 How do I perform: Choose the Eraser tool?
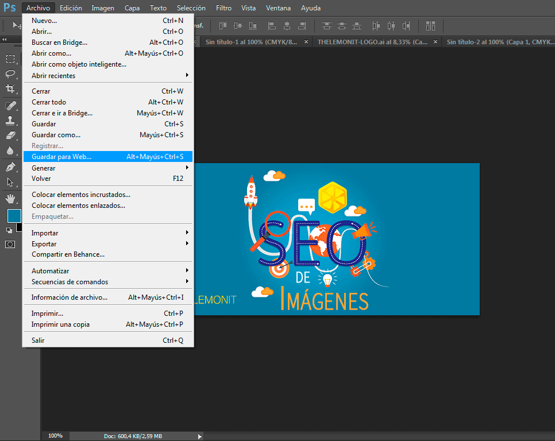coord(10,136)
